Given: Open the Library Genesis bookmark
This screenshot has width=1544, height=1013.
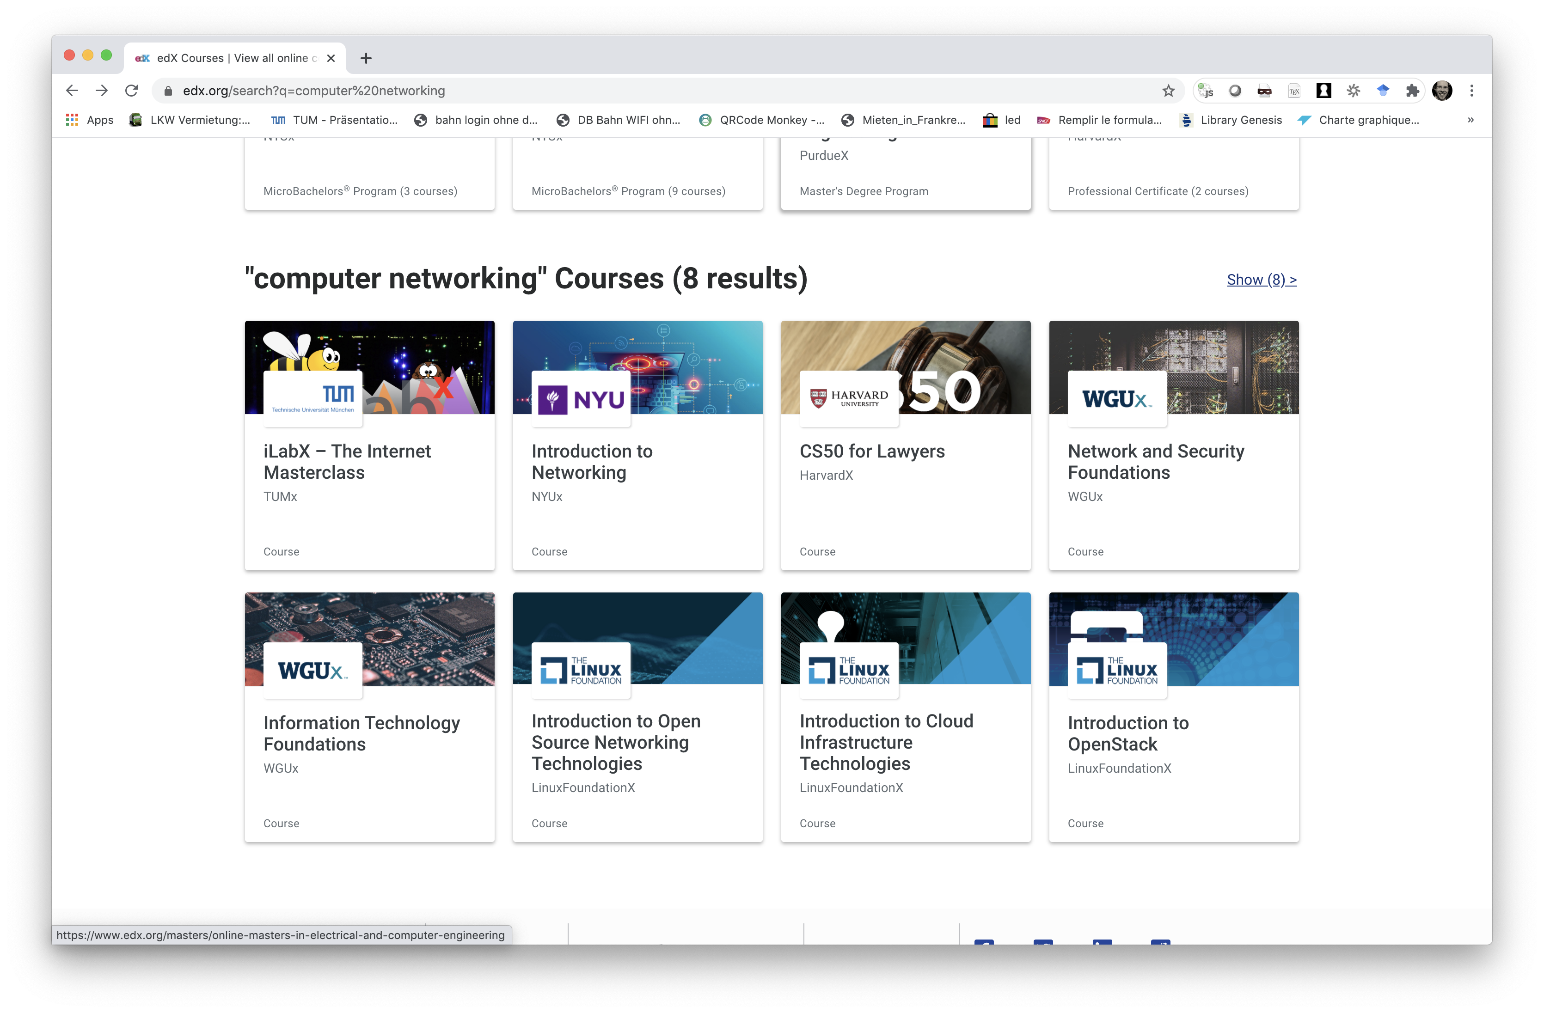Looking at the screenshot, I should tap(1231, 120).
